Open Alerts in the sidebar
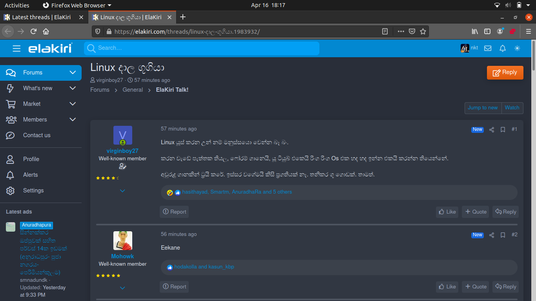Viewport: 536px width, 301px height. (x=31, y=175)
